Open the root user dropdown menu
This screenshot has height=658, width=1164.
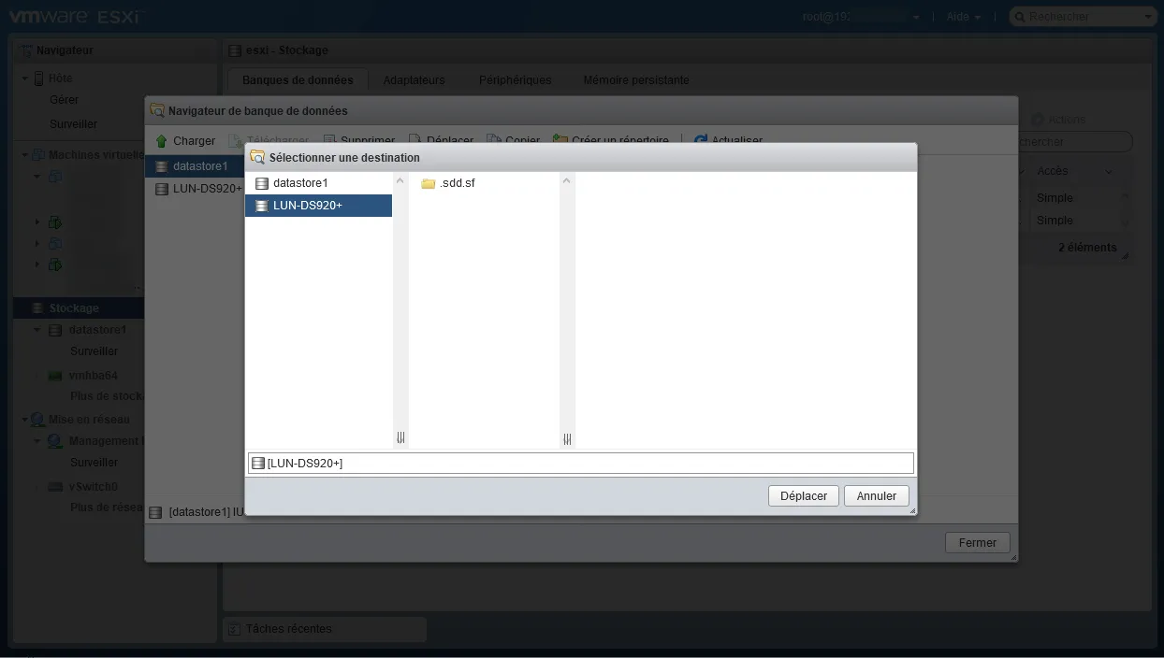point(917,18)
